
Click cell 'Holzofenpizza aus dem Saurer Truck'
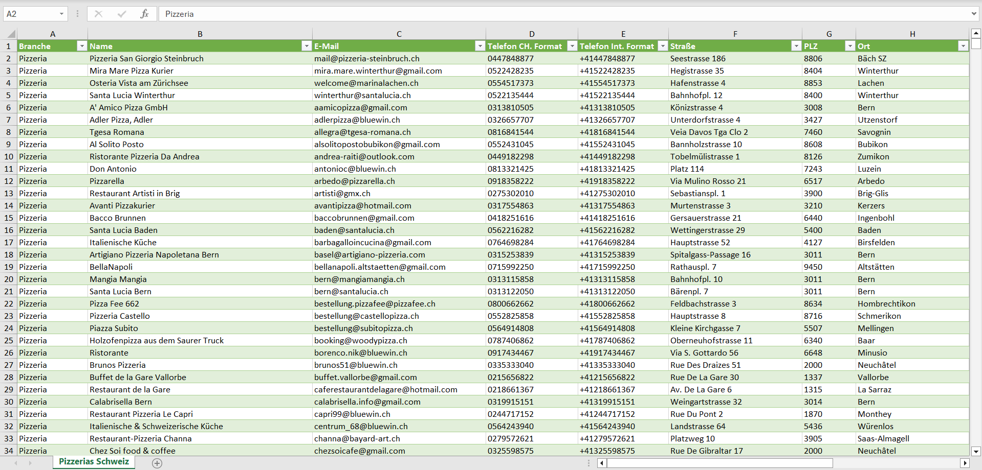point(200,340)
